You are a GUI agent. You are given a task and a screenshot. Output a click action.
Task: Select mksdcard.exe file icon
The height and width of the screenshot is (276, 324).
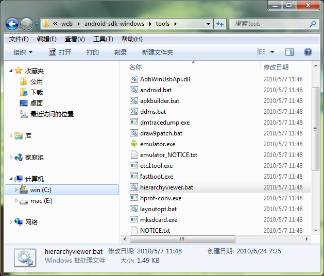point(134,219)
